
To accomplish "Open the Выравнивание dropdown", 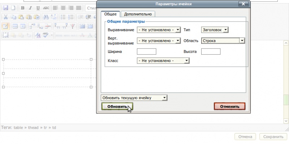I will point(159,30).
